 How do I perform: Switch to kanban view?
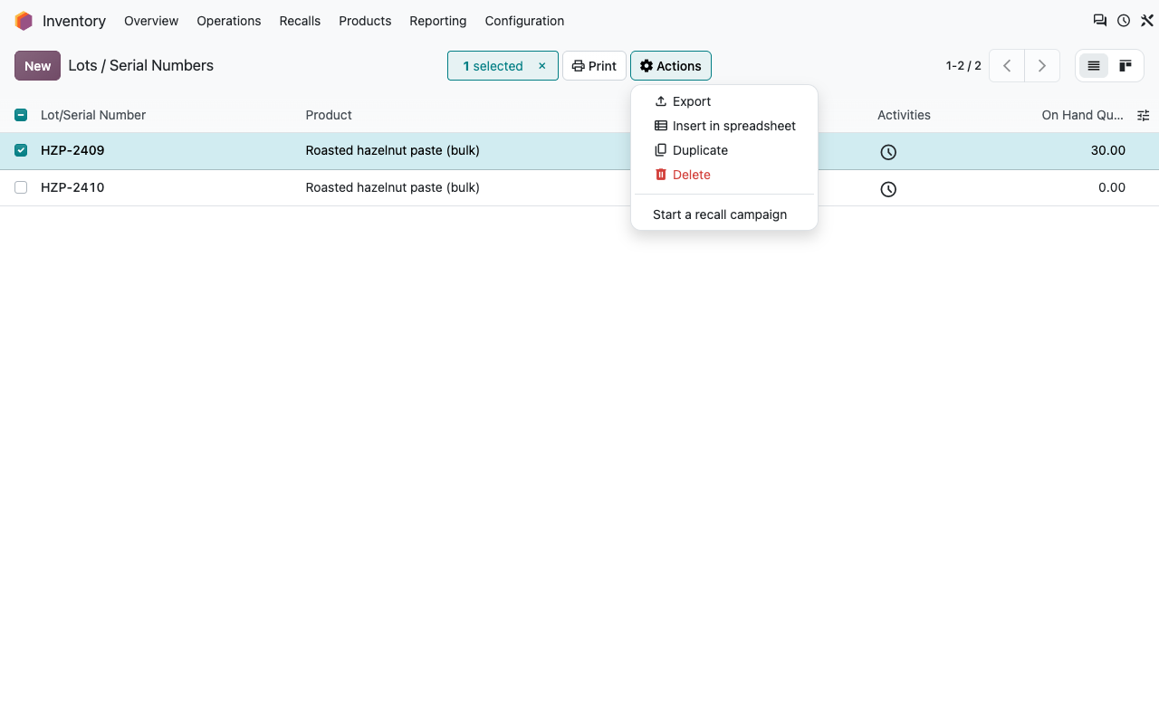[x=1125, y=66]
